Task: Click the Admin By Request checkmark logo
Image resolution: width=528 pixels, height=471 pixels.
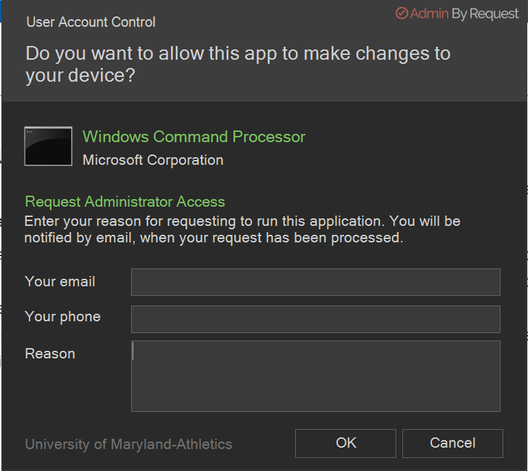Action: point(402,14)
